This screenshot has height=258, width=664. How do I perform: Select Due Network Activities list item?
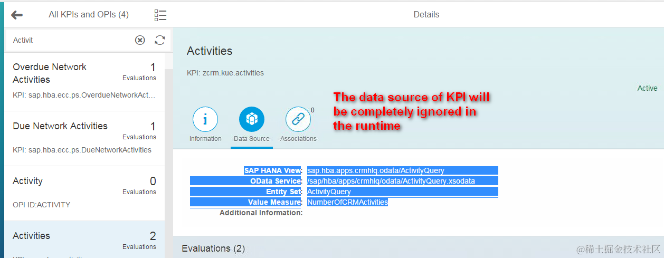point(84,138)
